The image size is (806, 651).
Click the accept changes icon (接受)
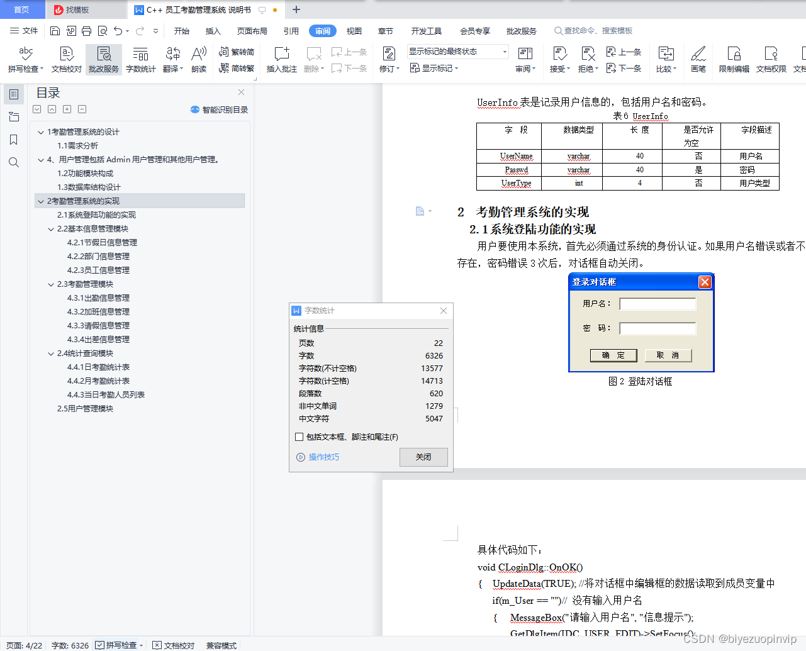(559, 54)
